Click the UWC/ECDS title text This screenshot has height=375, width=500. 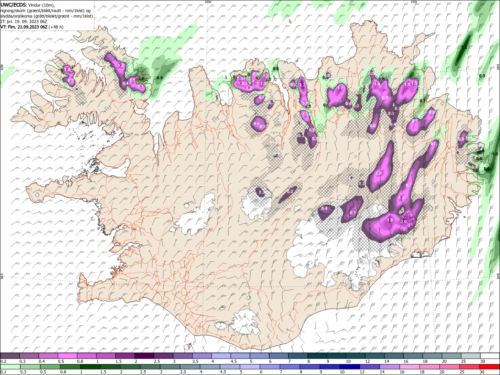(13, 5)
